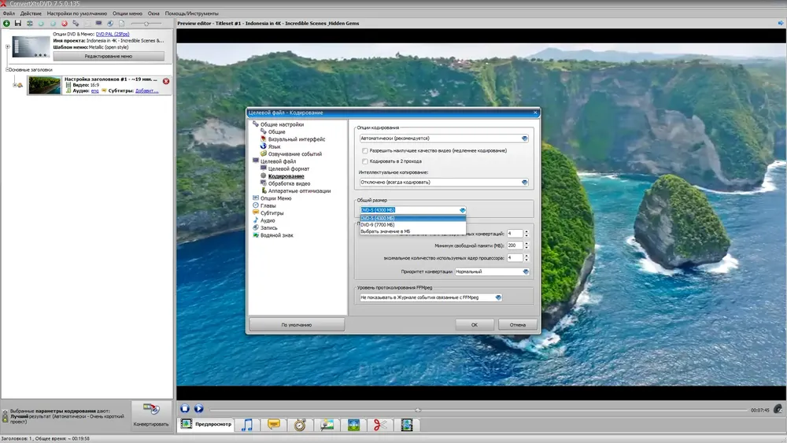Open Приоритет конвертации dropdown
Viewport: 787px width, 443px height.
pos(492,271)
